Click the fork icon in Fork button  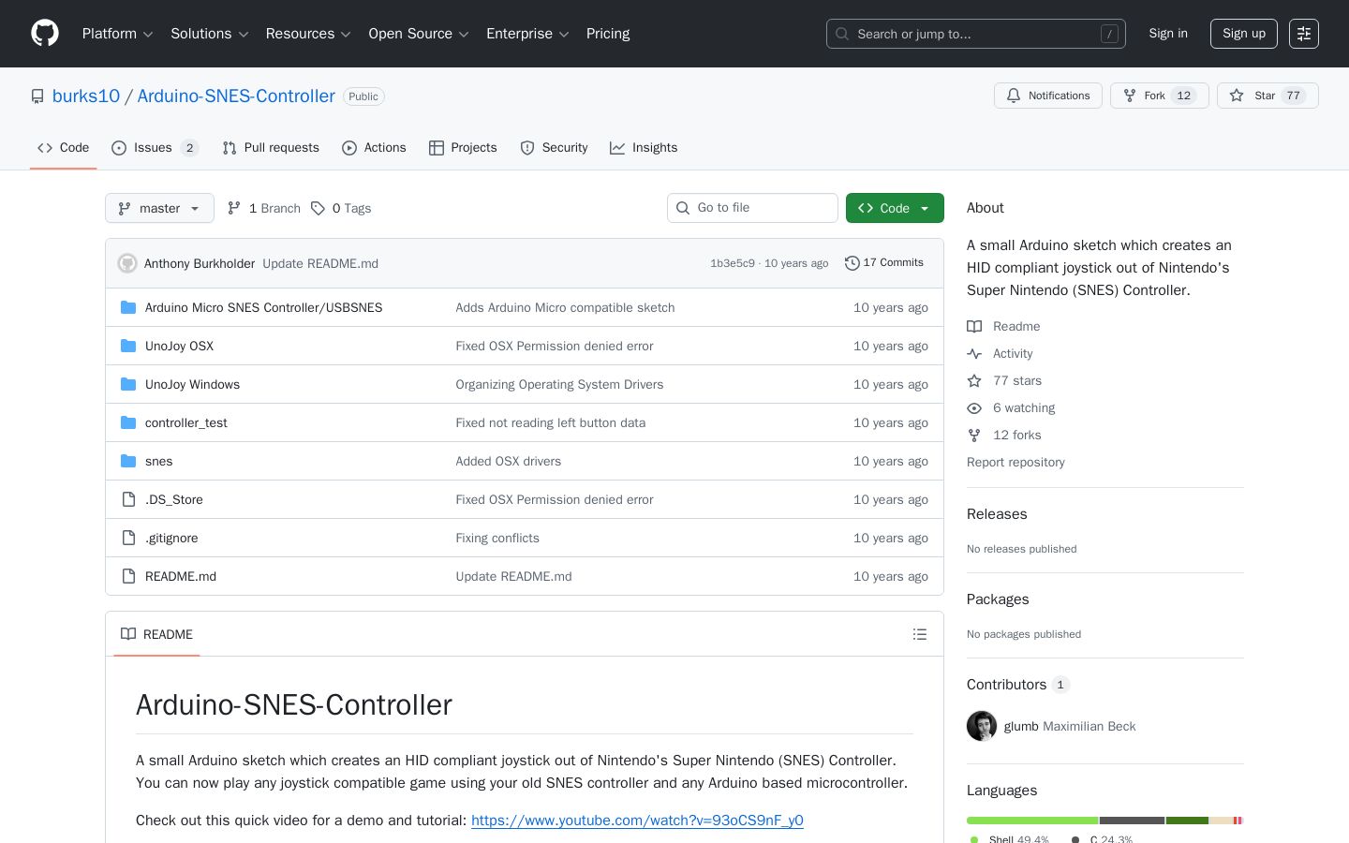[1130, 96]
